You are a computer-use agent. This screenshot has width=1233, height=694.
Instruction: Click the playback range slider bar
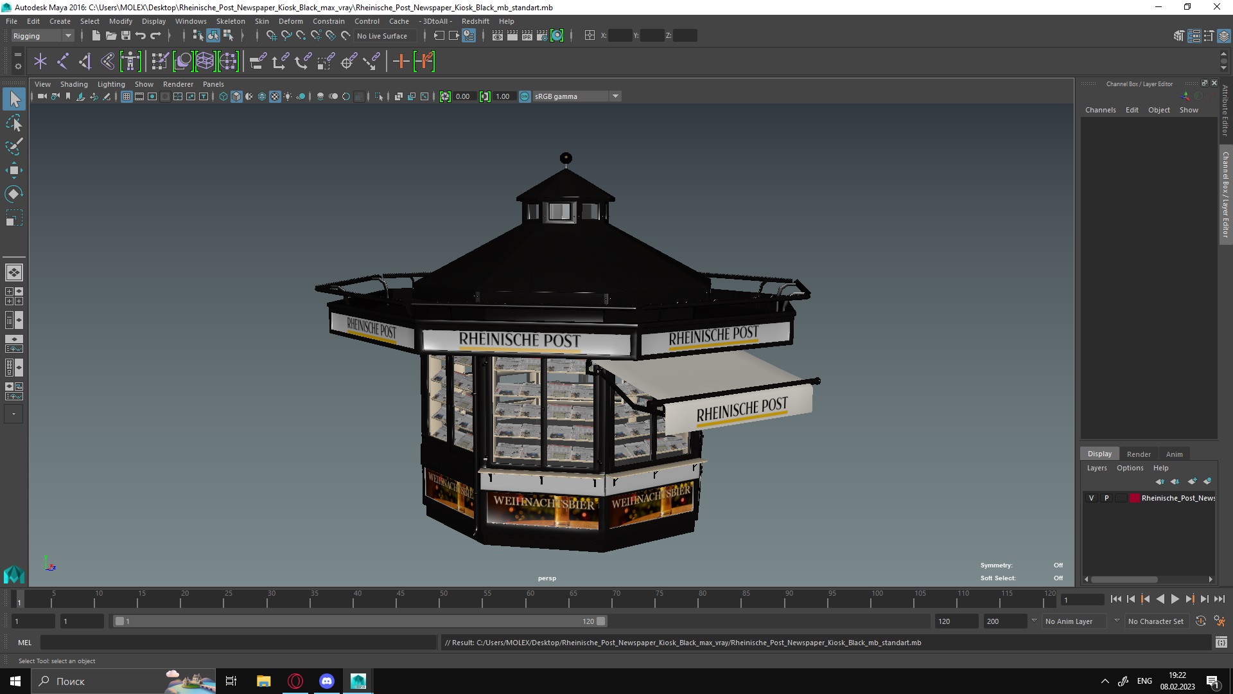click(360, 621)
